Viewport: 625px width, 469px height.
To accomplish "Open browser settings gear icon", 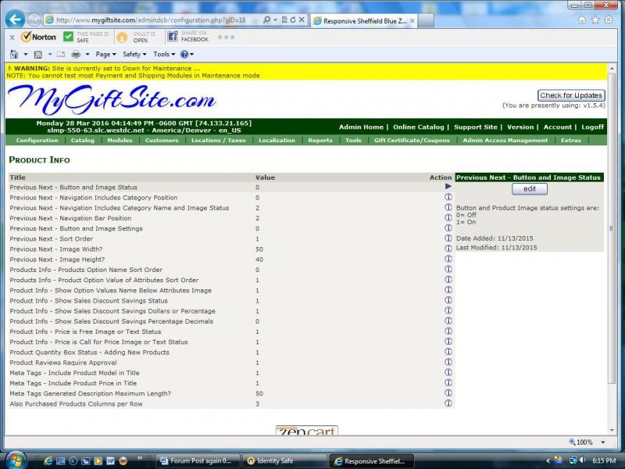I will [x=609, y=20].
